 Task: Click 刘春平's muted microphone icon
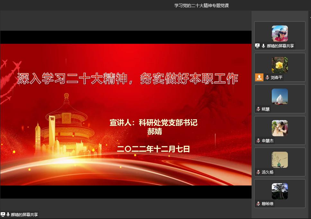[267, 78]
